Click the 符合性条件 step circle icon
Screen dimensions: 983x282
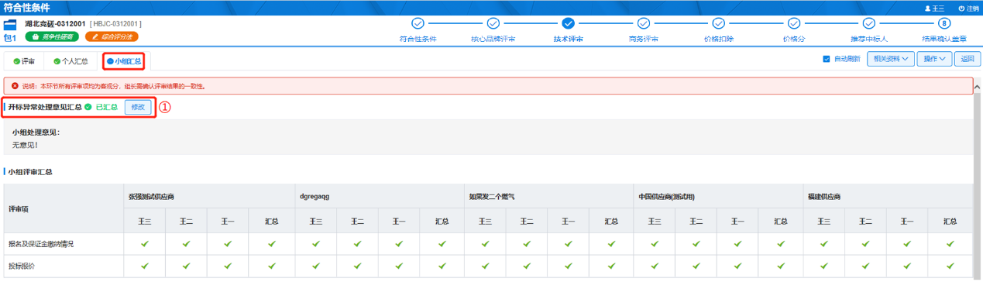coord(418,24)
